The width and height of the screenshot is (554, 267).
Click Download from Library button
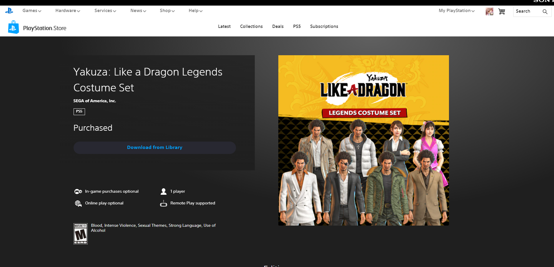click(x=154, y=147)
